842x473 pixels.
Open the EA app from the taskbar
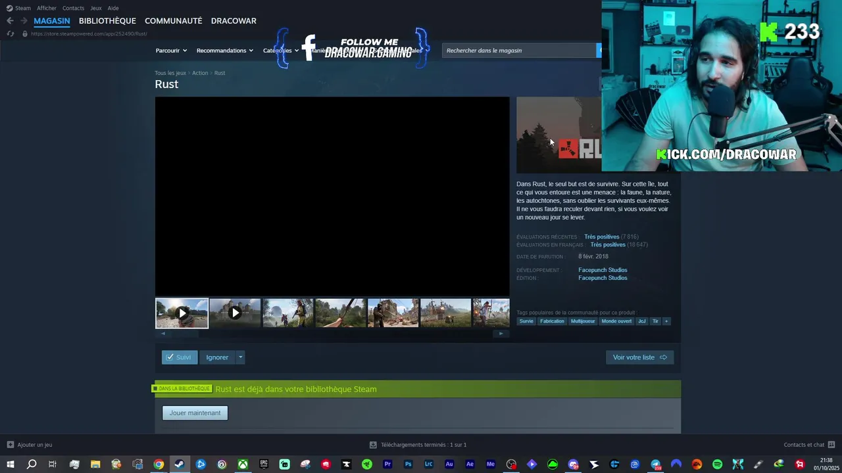[697, 464]
